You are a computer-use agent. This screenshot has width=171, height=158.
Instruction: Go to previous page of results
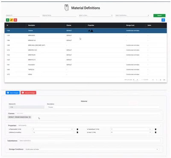(x=156, y=80)
